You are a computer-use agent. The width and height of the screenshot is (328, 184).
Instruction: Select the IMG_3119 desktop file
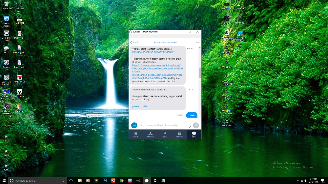[x=7, y=123]
